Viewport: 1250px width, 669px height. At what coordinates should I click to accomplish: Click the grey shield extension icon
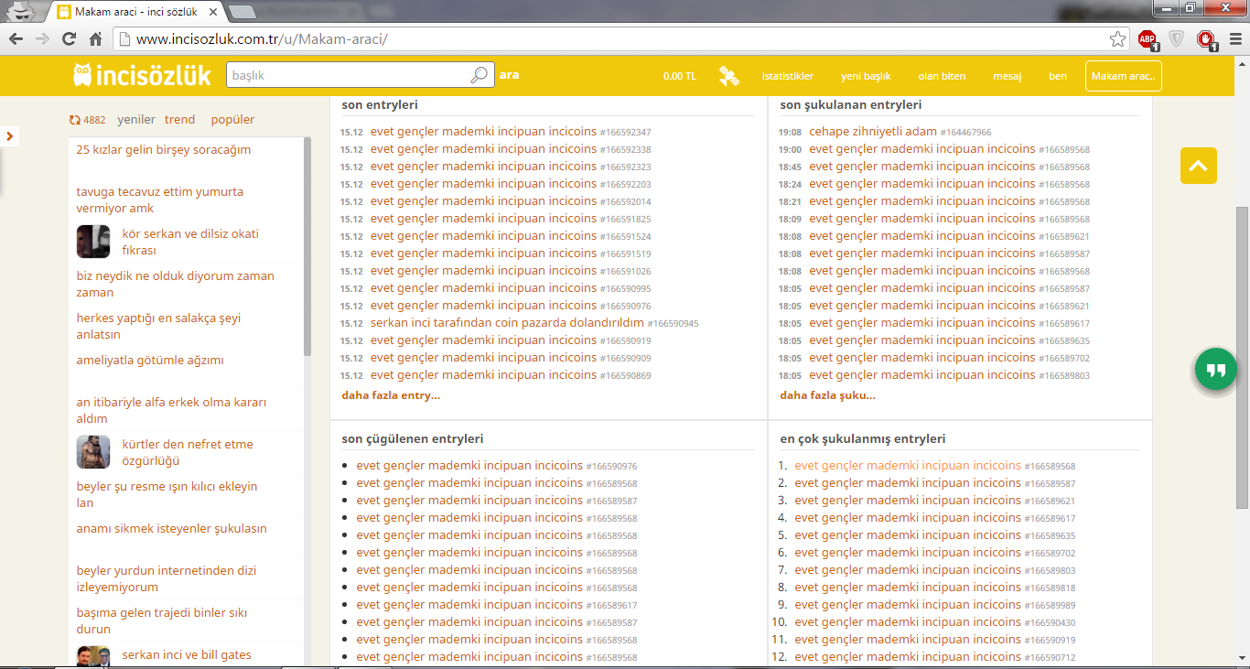coord(1177,39)
